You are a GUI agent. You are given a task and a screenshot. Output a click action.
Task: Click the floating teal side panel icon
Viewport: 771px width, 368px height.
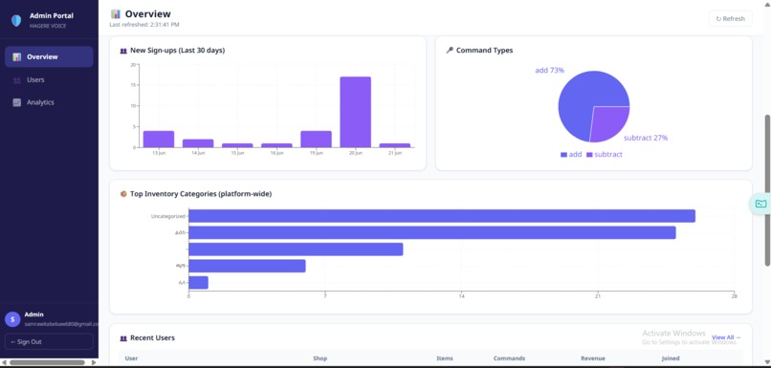click(x=760, y=204)
